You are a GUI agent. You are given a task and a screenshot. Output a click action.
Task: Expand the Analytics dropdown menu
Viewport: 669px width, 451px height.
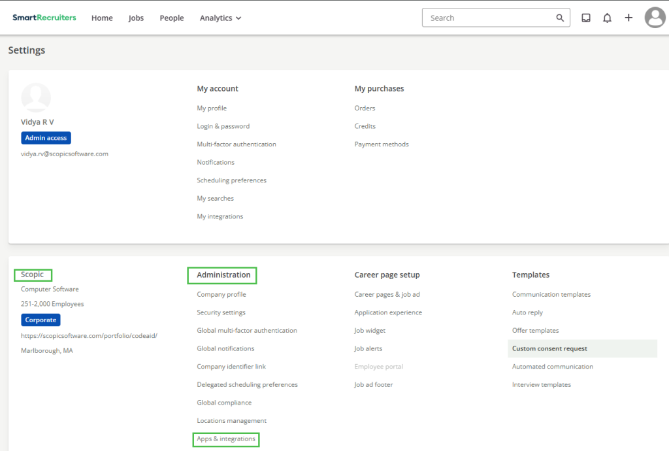(x=220, y=18)
